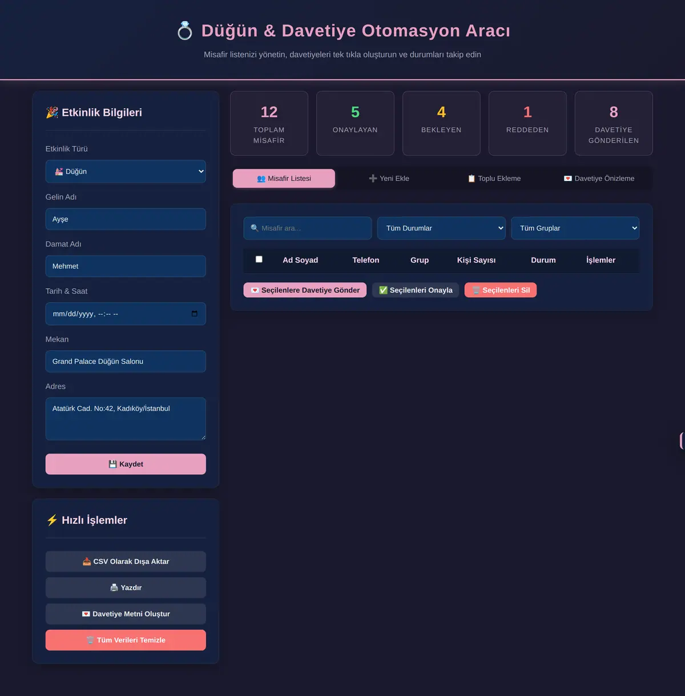The image size is (685, 696).
Task: Open the Yeni Ekle tab
Action: pyautogui.click(x=389, y=179)
